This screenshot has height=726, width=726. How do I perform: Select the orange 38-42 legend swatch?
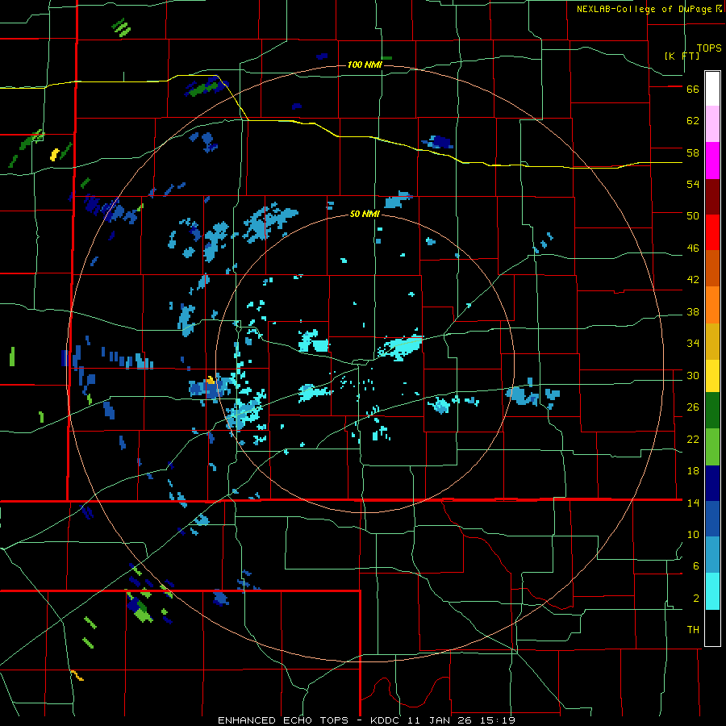click(x=712, y=305)
